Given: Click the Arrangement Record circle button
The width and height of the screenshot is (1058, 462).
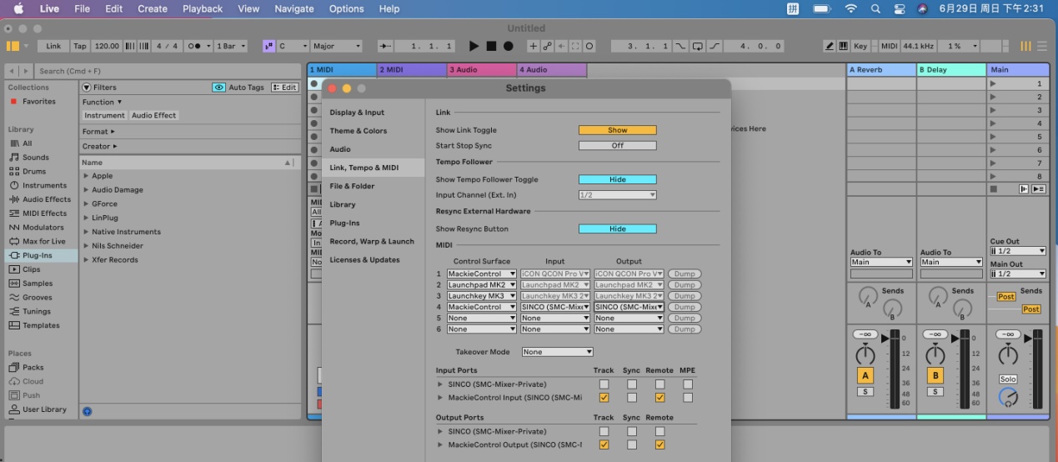Looking at the screenshot, I should point(508,46).
